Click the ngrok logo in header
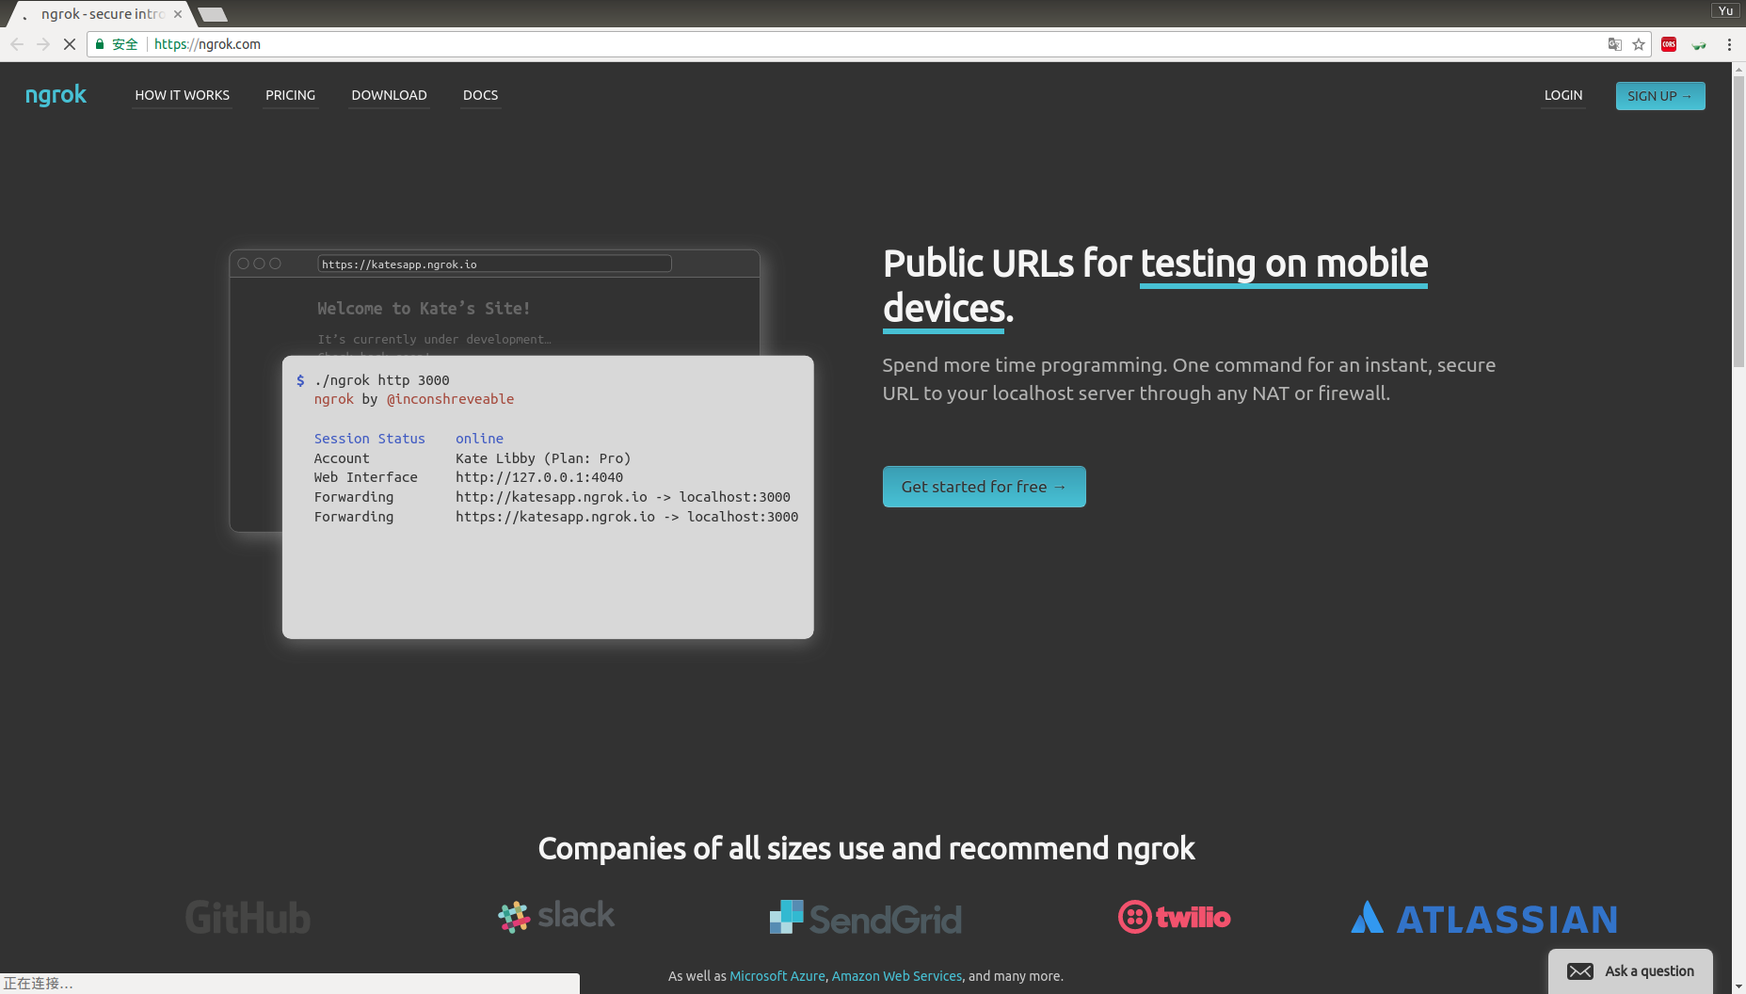1746x994 pixels. point(56,95)
